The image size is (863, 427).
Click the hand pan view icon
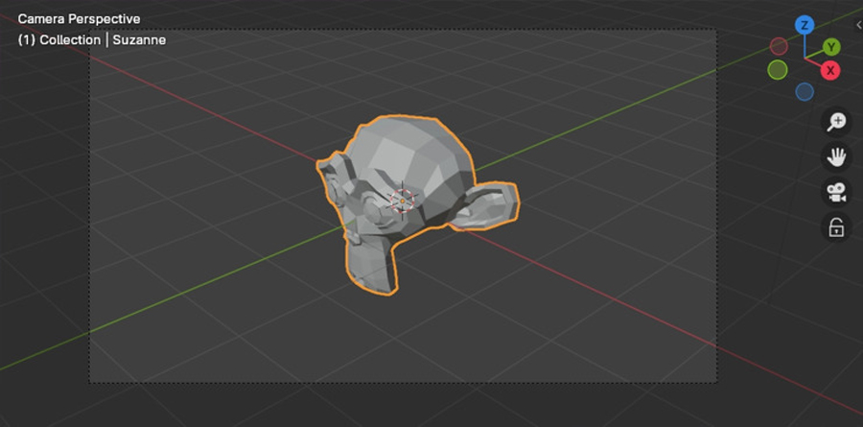(x=837, y=156)
